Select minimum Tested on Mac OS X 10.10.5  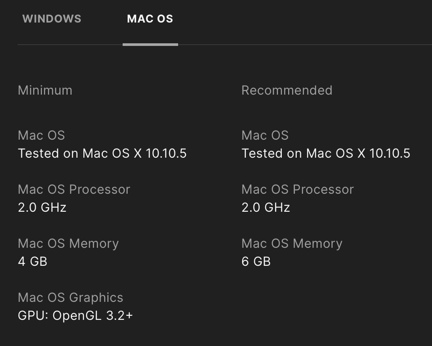102,153
